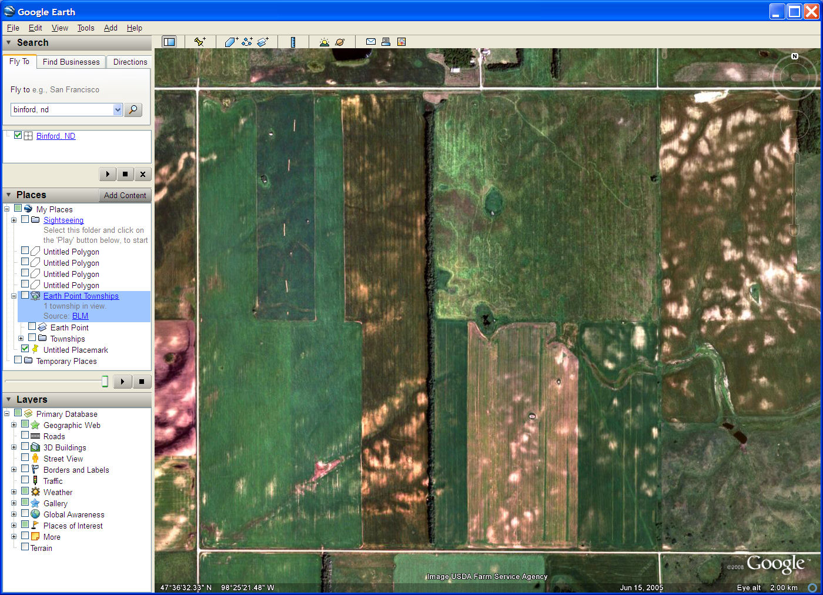Start search with the magnifying glass button
This screenshot has width=823, height=595.
[x=133, y=110]
